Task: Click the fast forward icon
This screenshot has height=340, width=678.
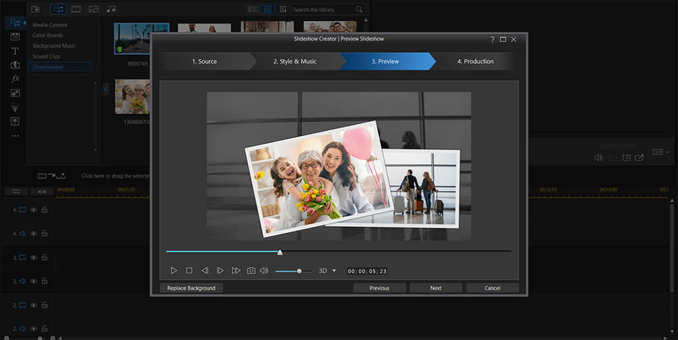Action: click(236, 270)
